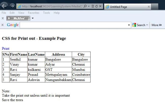Click the SNo column header
This screenshot has height=103, width=165.
point(6,54)
